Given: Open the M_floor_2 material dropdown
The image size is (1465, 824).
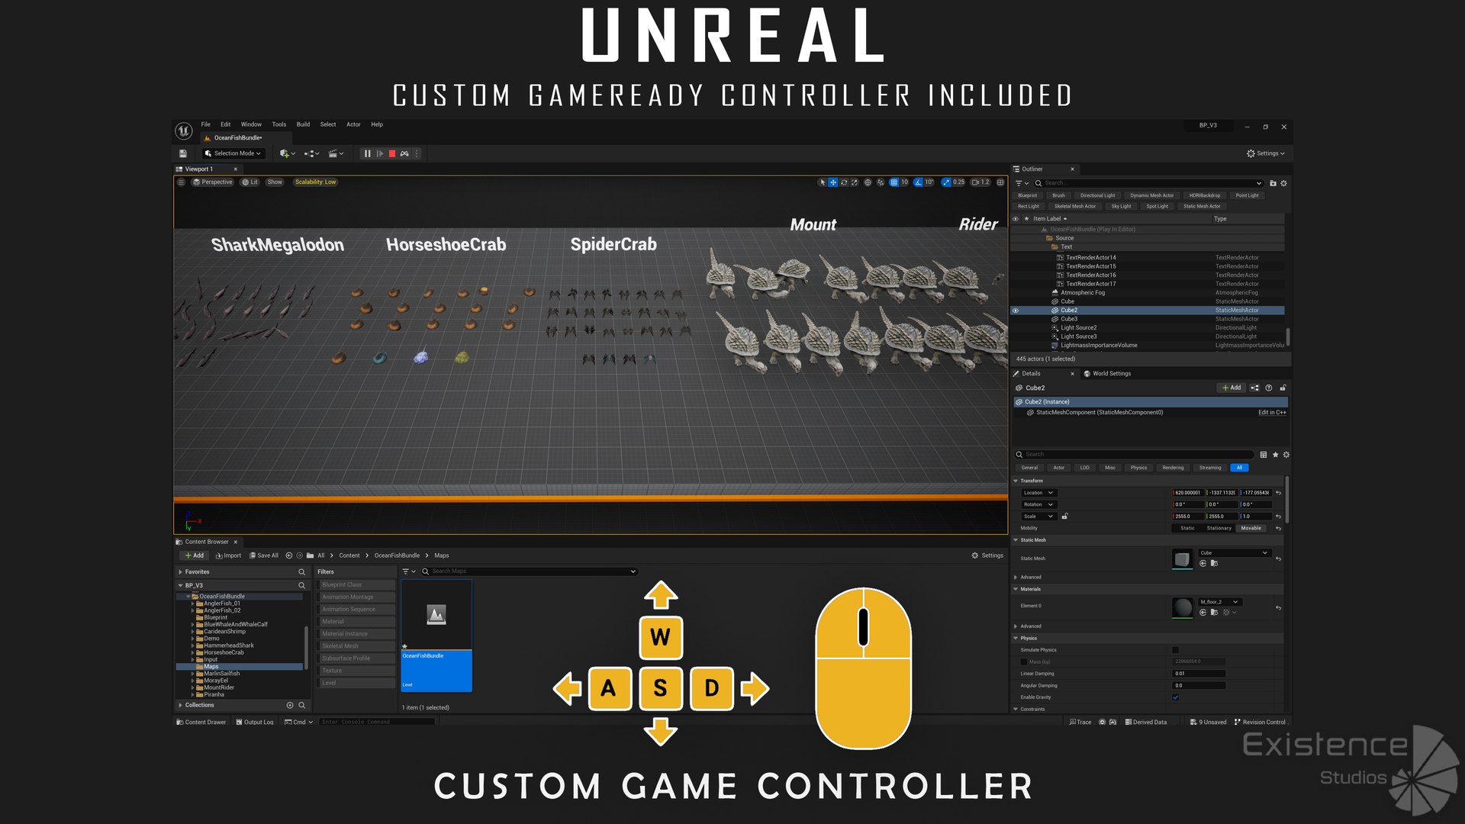Looking at the screenshot, I should tap(1219, 602).
